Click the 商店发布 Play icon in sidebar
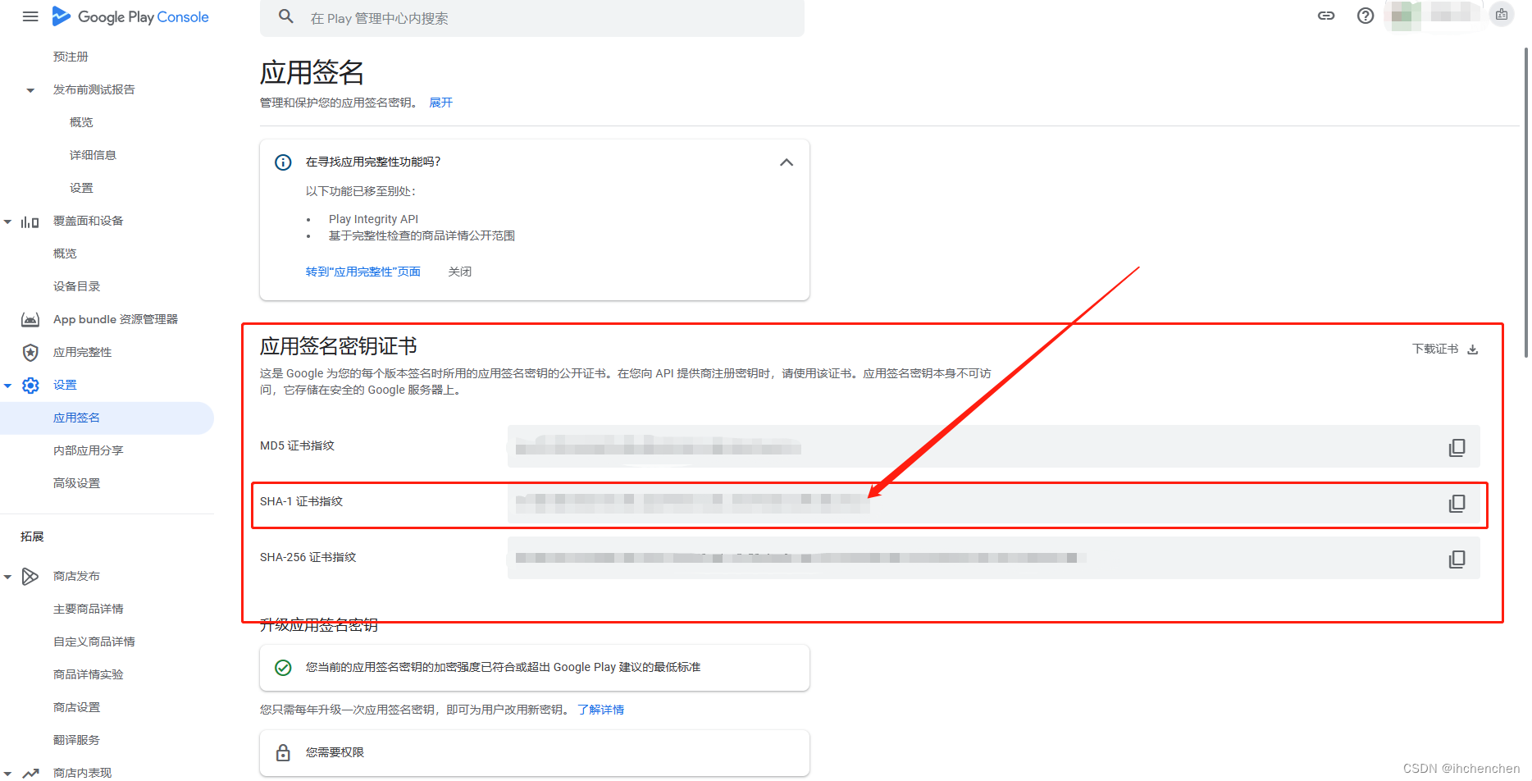Screen dimensions: 1532x781 (x=30, y=576)
